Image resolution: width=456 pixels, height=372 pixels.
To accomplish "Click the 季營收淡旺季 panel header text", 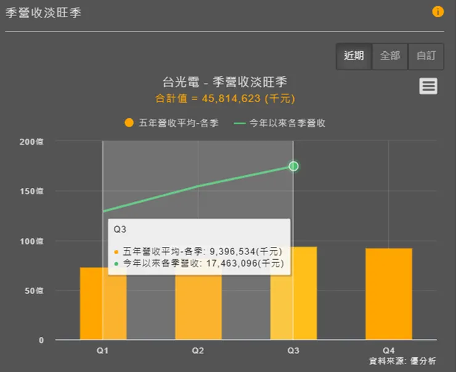I will (43, 13).
